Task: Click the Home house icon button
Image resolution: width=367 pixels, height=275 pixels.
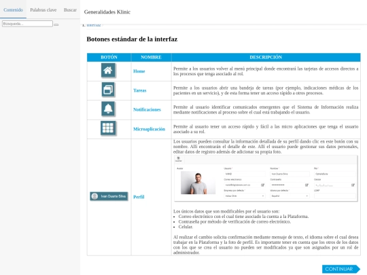Action: tap(108, 70)
